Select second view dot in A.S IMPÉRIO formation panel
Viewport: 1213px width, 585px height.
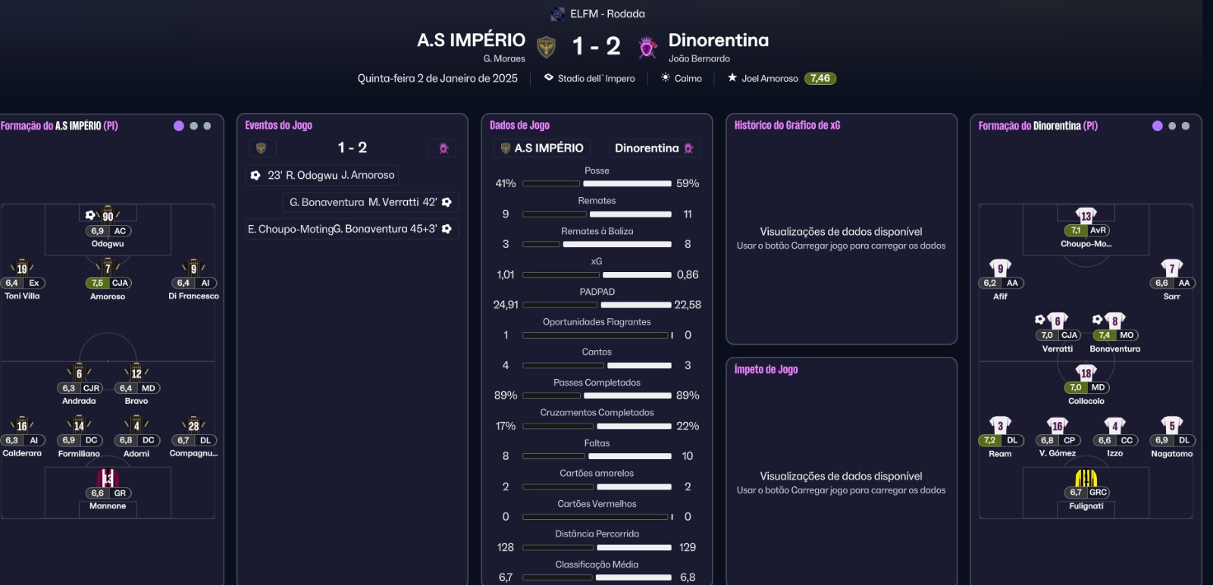tap(194, 126)
